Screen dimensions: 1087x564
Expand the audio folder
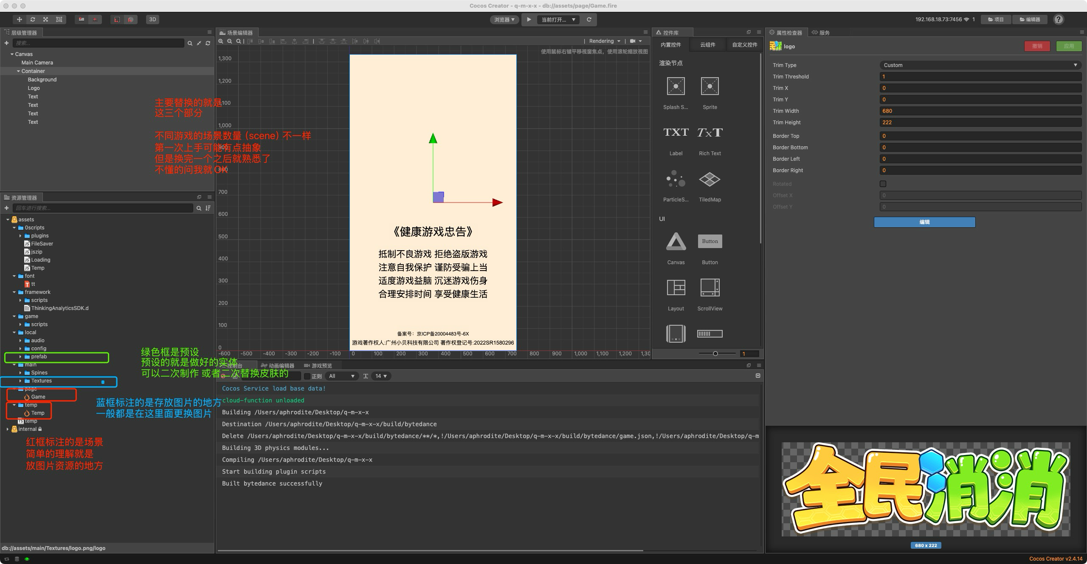click(20, 341)
